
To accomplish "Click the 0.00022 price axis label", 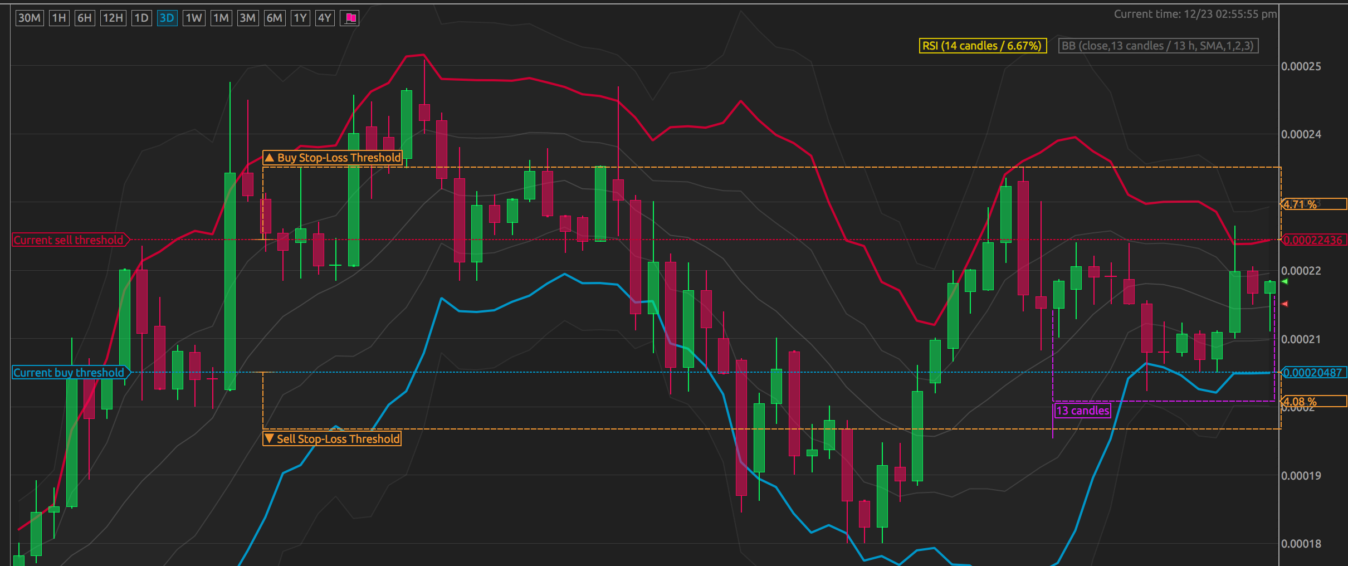I will [1301, 271].
